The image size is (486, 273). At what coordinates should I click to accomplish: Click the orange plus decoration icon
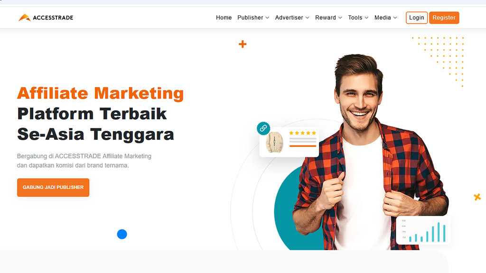pos(243,44)
